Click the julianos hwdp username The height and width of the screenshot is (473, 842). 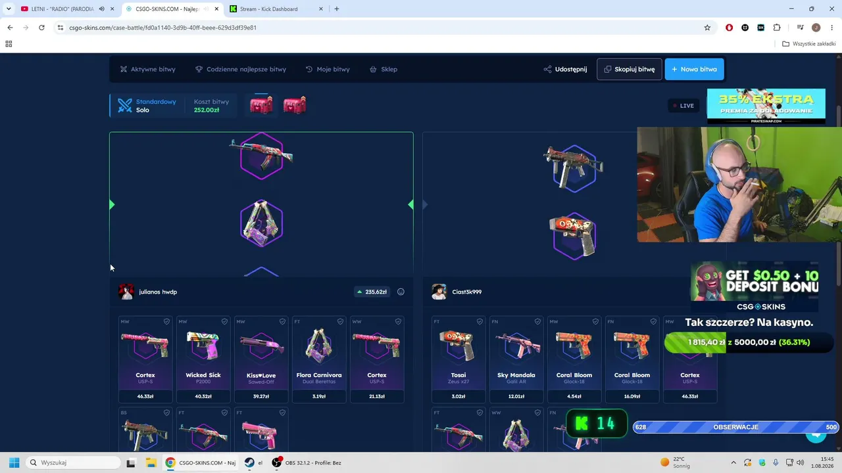tap(158, 292)
